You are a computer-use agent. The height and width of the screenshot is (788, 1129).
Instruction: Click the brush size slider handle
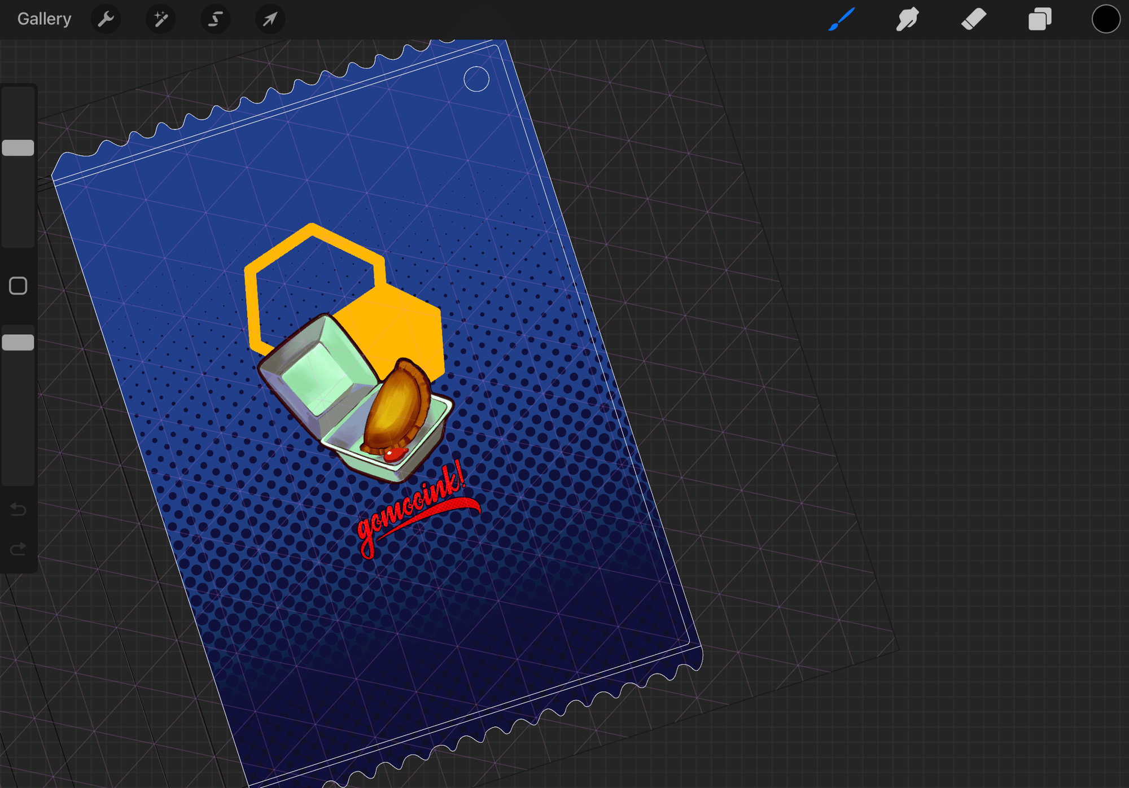click(x=18, y=148)
